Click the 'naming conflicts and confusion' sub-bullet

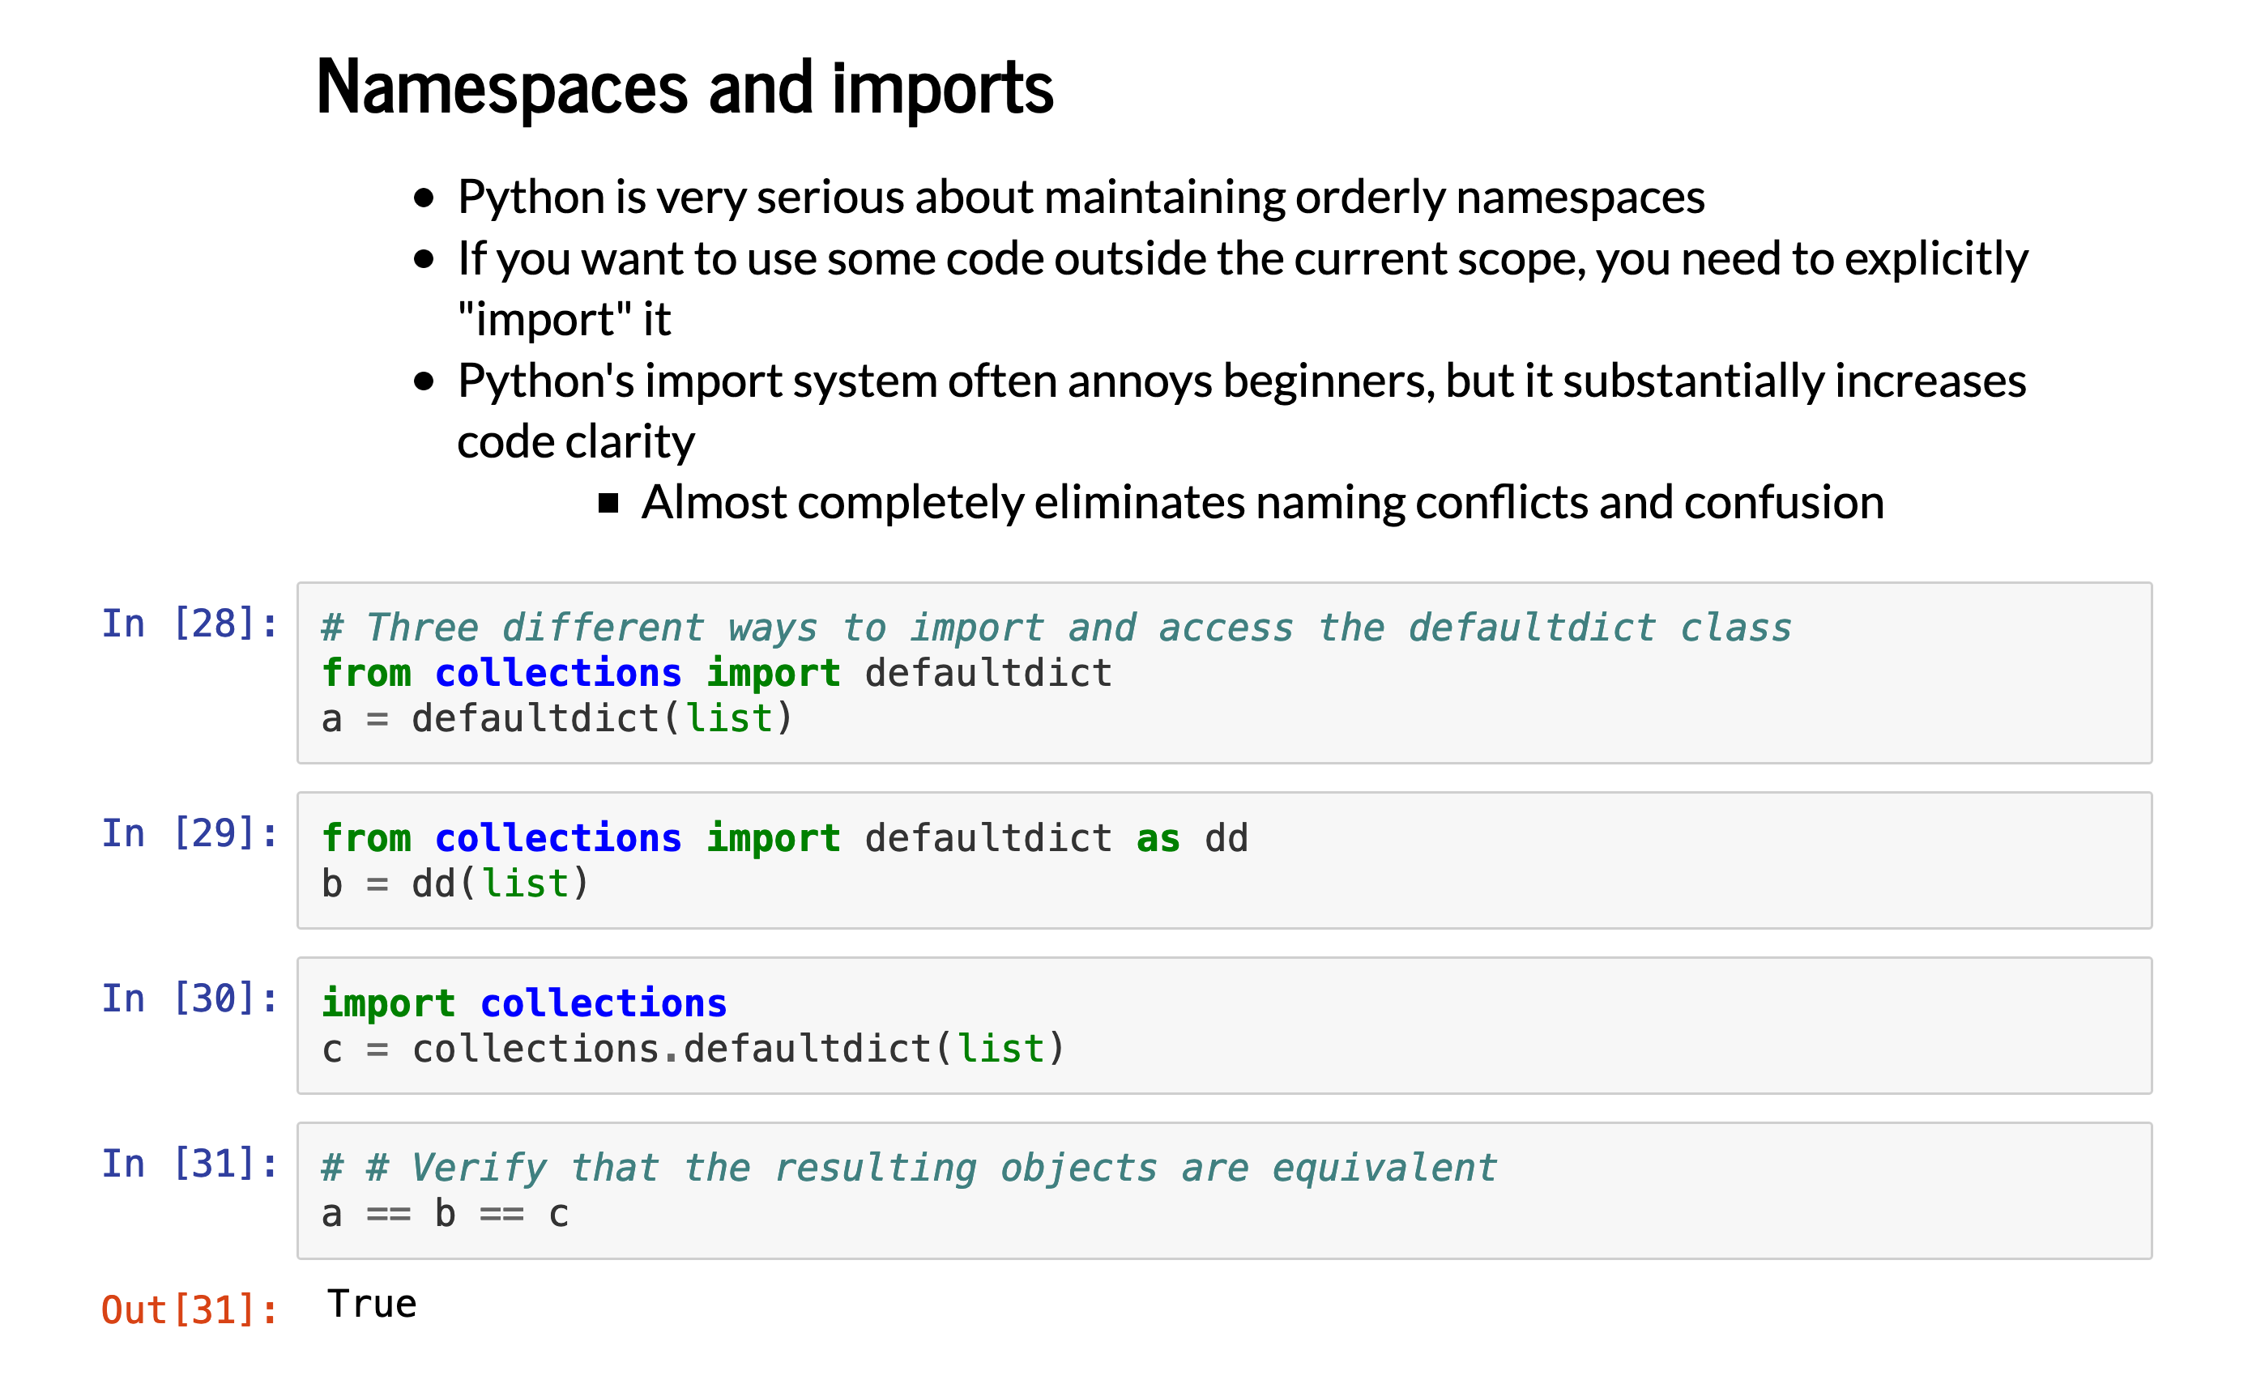pyautogui.click(x=1261, y=502)
